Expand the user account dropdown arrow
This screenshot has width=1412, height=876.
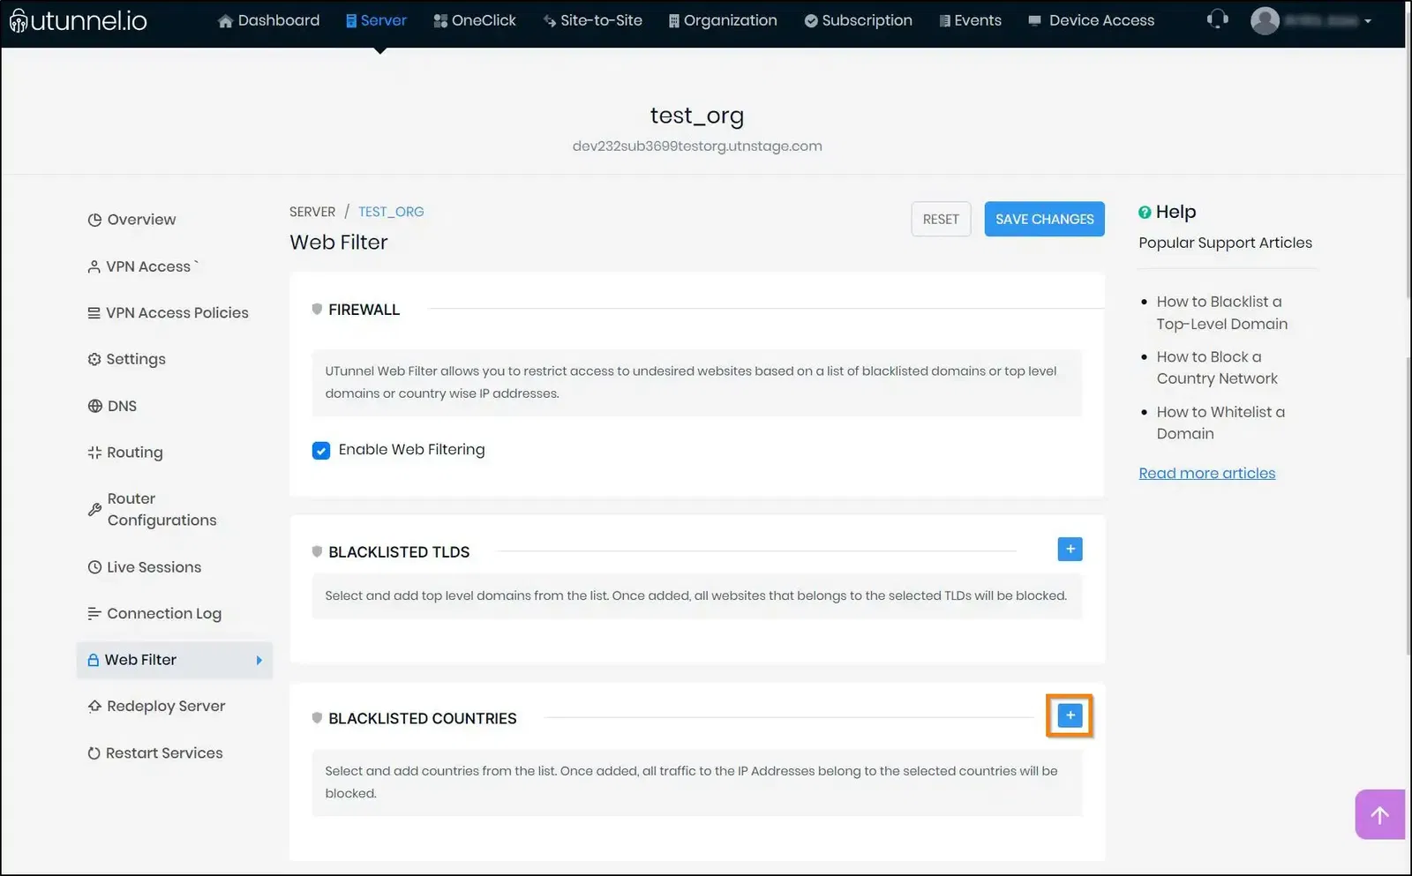click(1368, 21)
